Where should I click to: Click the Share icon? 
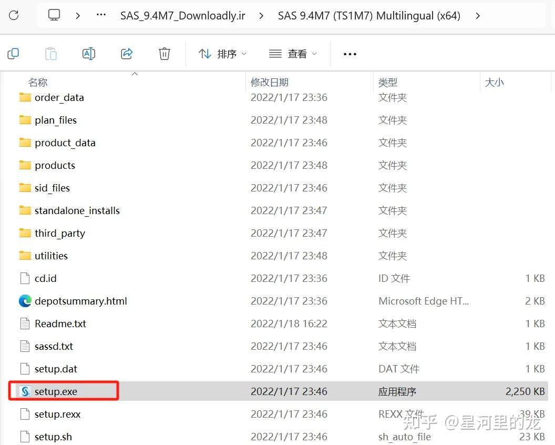(x=126, y=53)
